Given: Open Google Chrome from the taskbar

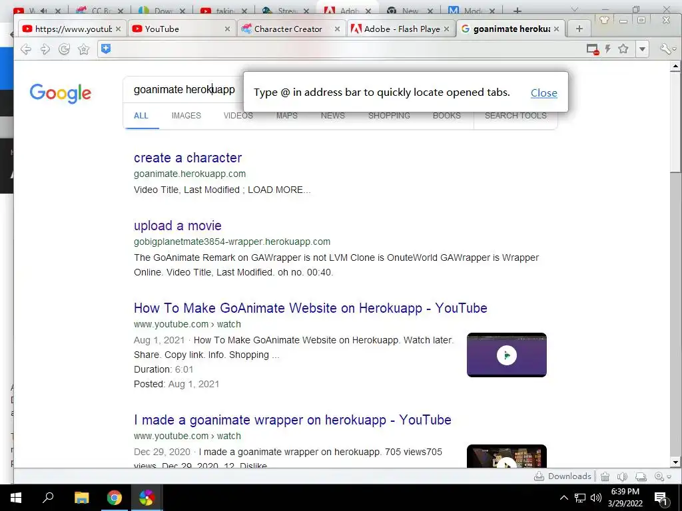Looking at the screenshot, I should [x=114, y=498].
